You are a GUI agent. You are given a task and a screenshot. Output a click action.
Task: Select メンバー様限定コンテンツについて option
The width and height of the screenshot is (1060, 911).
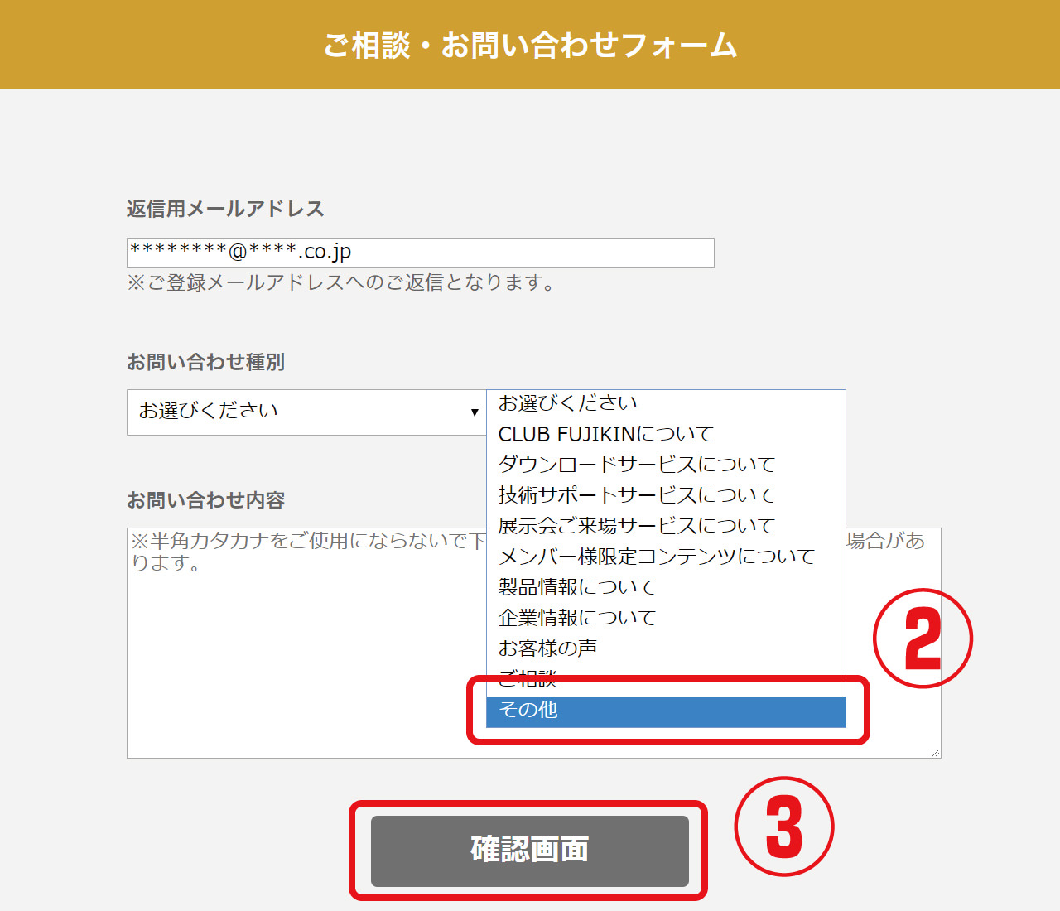click(x=656, y=557)
